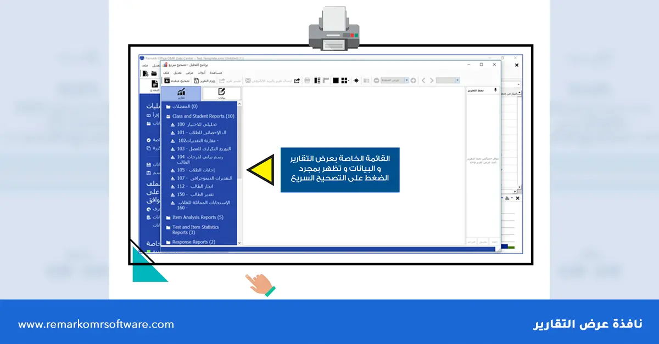Click the print icon in toolbar
The height and width of the screenshot is (344, 659).
[308, 81]
